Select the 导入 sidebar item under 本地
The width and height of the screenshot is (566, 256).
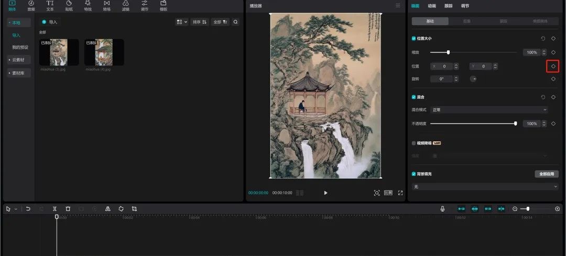point(16,35)
